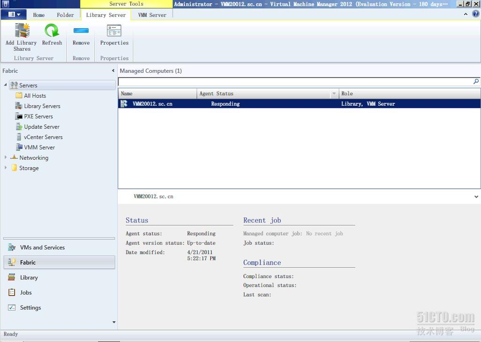Click the search magnifier icon
Image resolution: width=481 pixels, height=342 pixels.
(x=476, y=81)
